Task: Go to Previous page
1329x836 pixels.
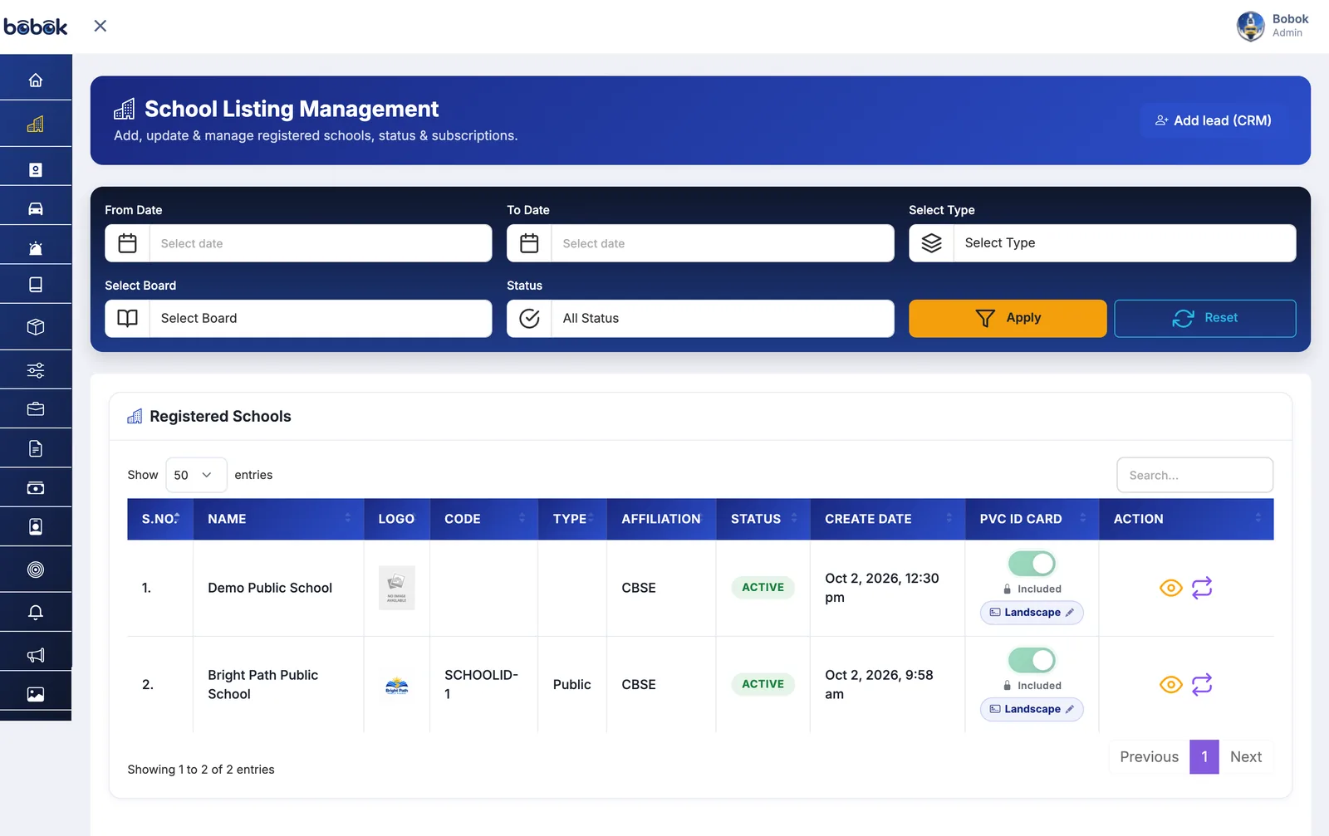Action: coord(1149,757)
